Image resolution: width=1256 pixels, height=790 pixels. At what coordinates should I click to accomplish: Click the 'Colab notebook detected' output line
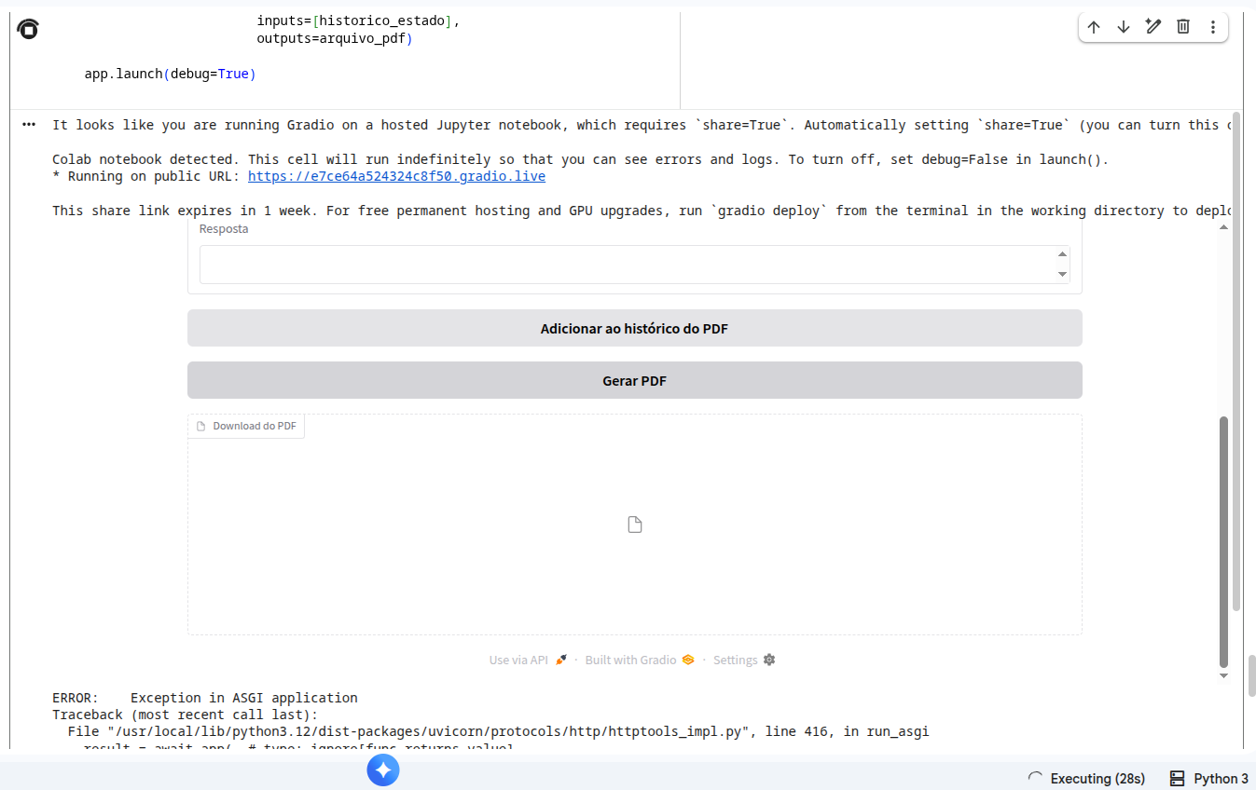[581, 159]
